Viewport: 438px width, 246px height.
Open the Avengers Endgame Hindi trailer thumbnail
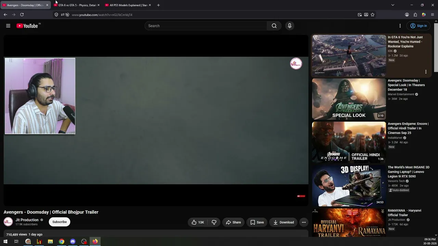click(x=349, y=142)
